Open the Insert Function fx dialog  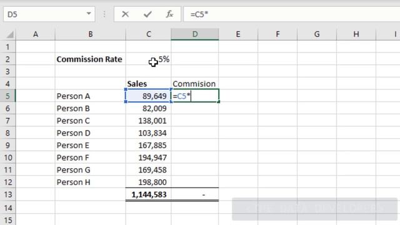coord(169,14)
